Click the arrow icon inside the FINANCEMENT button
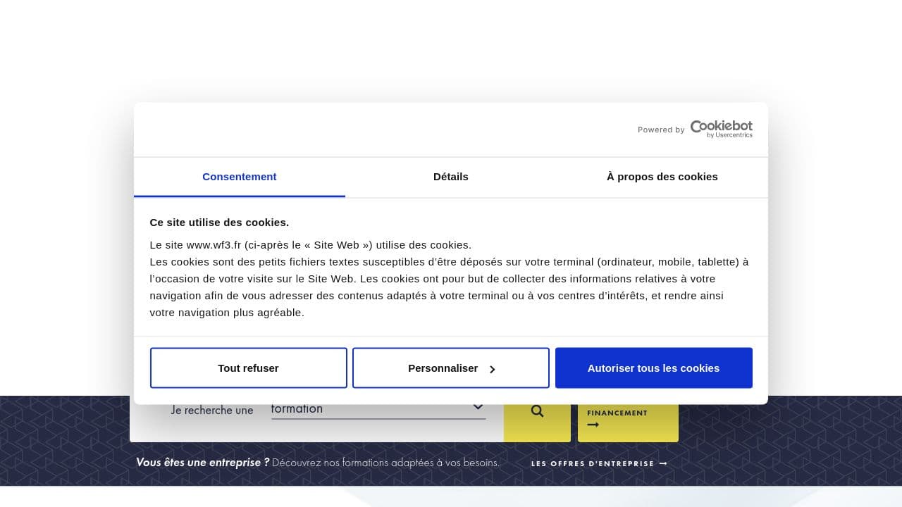Viewport: 902px width, 507px height. [592, 424]
